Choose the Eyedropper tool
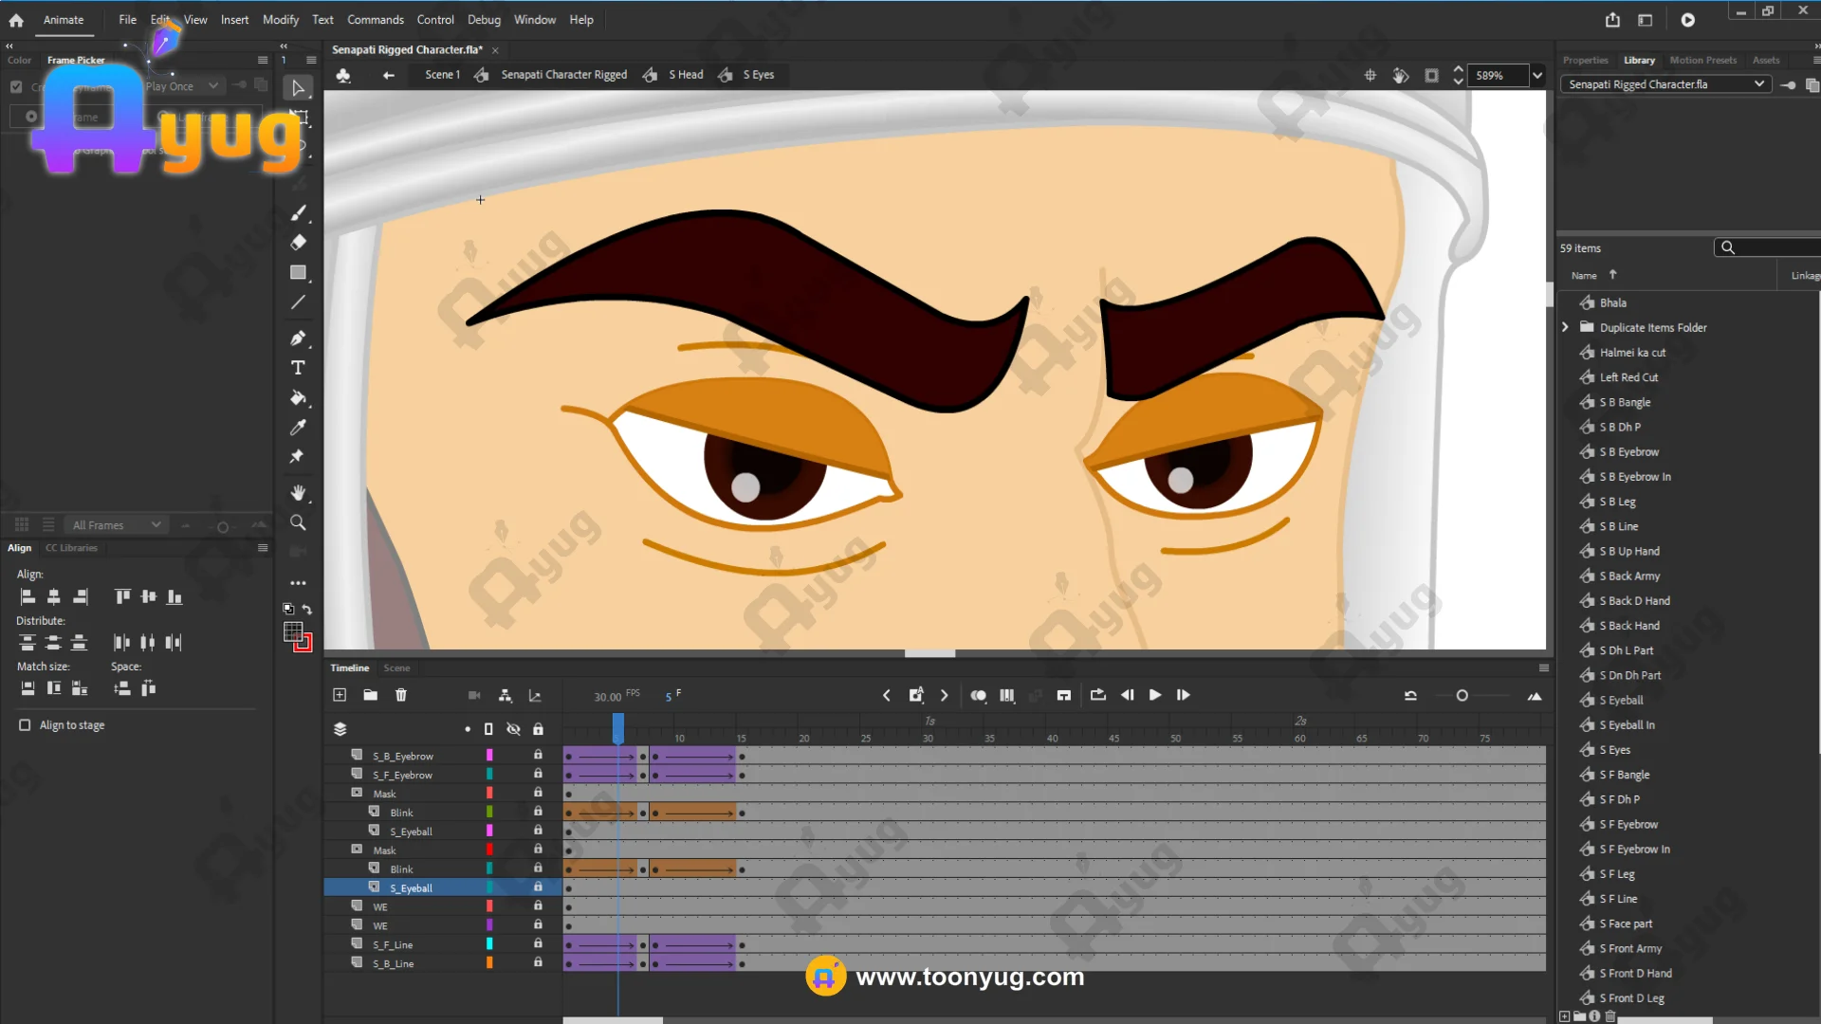Screen dimensions: 1821x1024 [x=298, y=428]
